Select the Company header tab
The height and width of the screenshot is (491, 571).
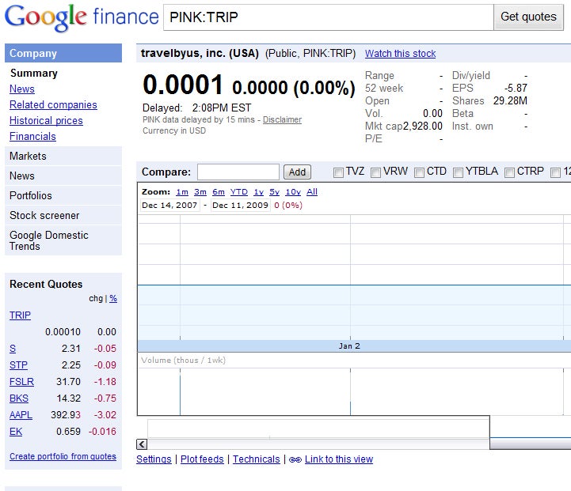click(x=63, y=53)
